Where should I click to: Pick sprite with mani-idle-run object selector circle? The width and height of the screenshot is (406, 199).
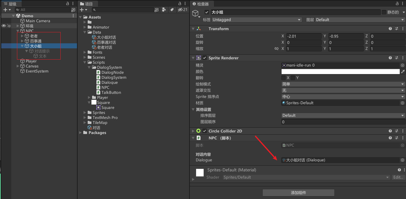click(402, 65)
